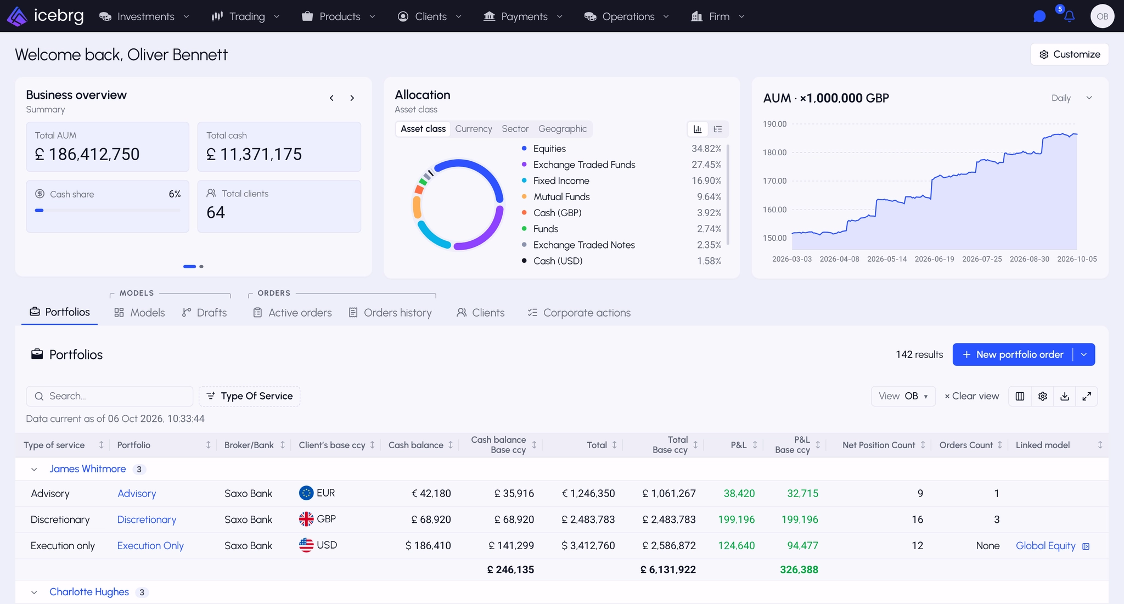1124x604 pixels.
Task: Click the Customize button
Action: (x=1070, y=54)
